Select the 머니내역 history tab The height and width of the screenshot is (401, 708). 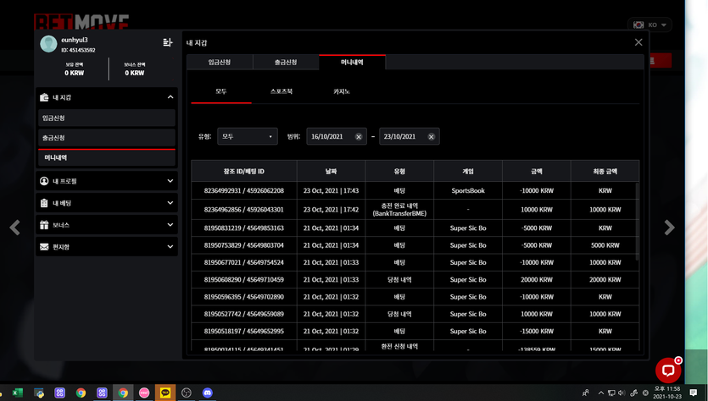(x=352, y=62)
